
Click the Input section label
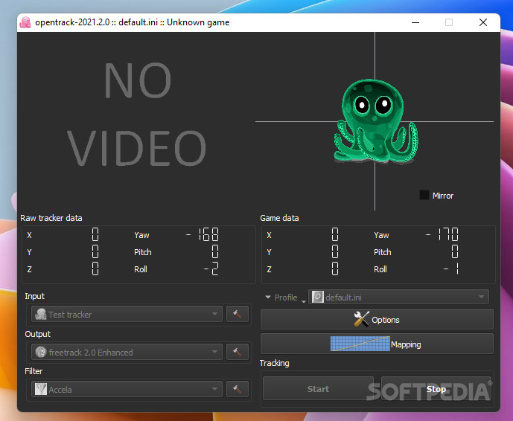35,296
